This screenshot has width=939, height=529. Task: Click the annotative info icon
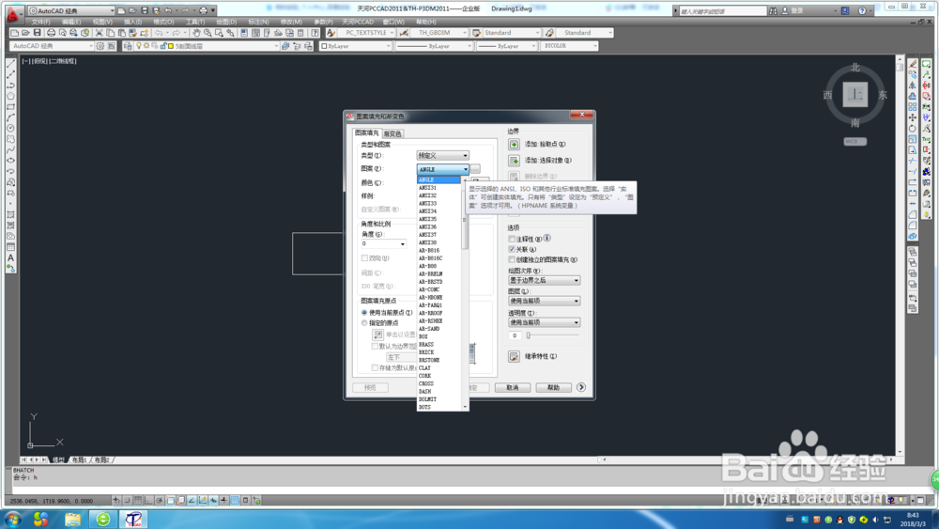point(546,239)
